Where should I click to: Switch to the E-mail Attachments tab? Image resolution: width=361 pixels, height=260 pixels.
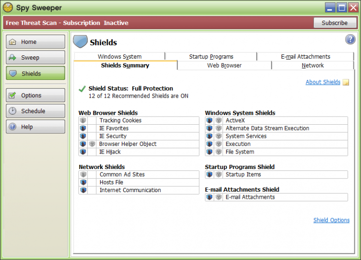pos(306,56)
